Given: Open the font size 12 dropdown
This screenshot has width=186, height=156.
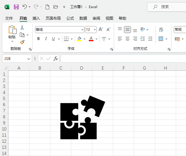Looking at the screenshot, I should point(95,30).
